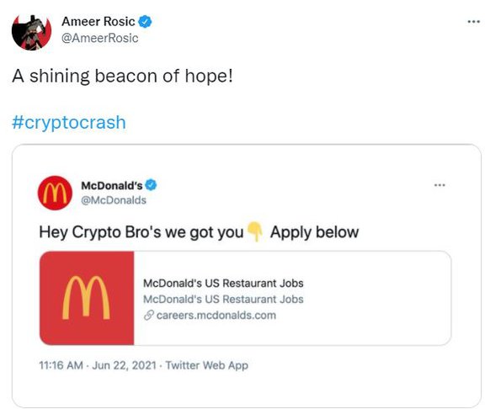Open the @McDonalds handle
490x409 pixels.
[114, 200]
